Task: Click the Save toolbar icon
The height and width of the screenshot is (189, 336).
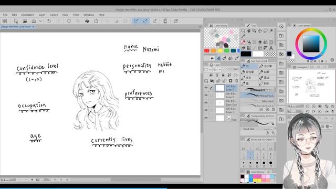Action: click(34, 21)
